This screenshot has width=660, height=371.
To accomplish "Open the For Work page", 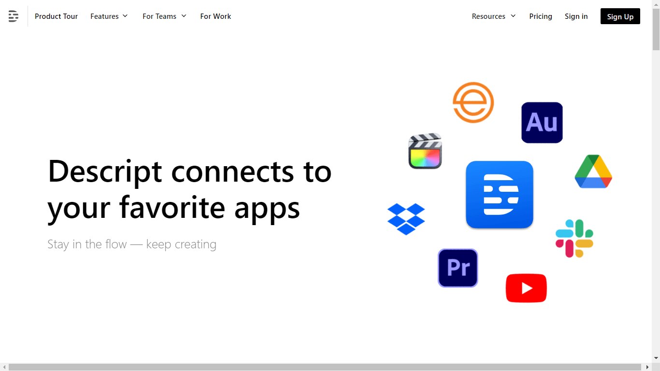I will [x=215, y=16].
